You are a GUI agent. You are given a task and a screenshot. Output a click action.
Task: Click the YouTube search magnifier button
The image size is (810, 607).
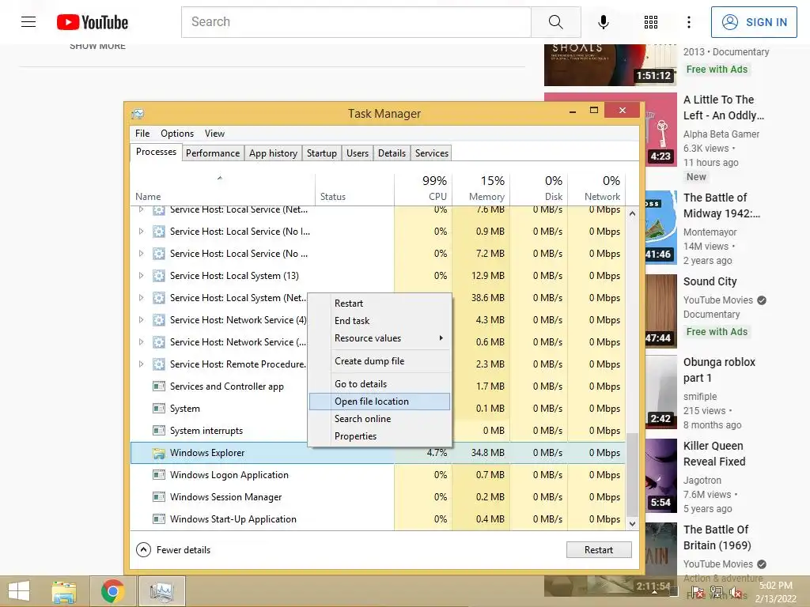click(556, 21)
